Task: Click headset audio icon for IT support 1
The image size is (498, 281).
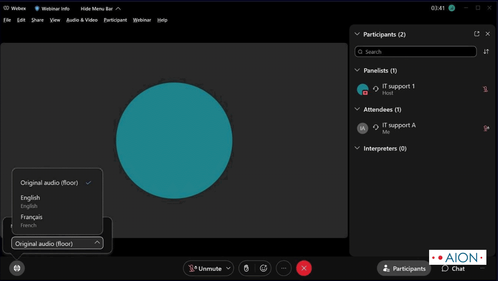Action: [376, 89]
